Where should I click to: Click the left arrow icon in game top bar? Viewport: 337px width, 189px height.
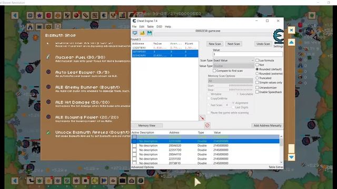coord(15,15)
